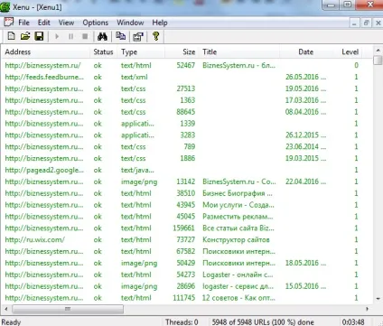Select the title 'logaster - сервис дл...'
The height and width of the screenshot is (326, 383).
(x=238, y=286)
